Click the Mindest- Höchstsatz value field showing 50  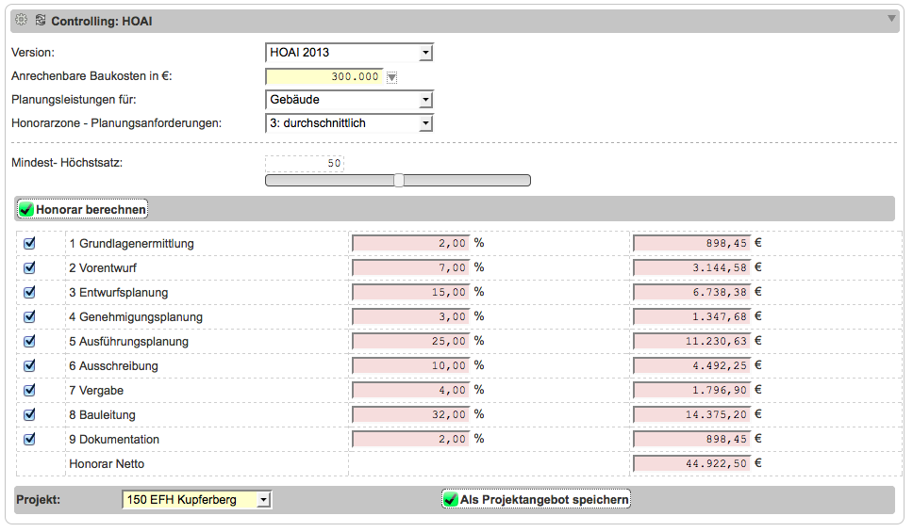pos(305,164)
